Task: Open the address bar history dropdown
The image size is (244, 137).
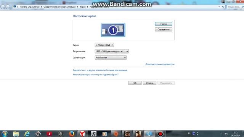Action: click(219, 7)
